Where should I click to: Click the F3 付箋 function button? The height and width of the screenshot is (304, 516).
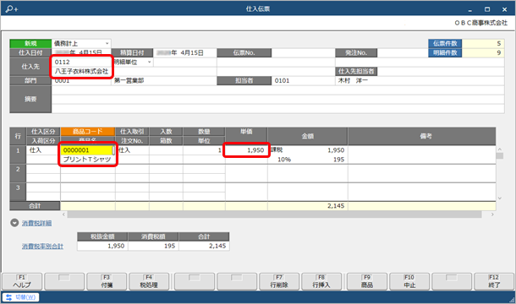[107, 282]
